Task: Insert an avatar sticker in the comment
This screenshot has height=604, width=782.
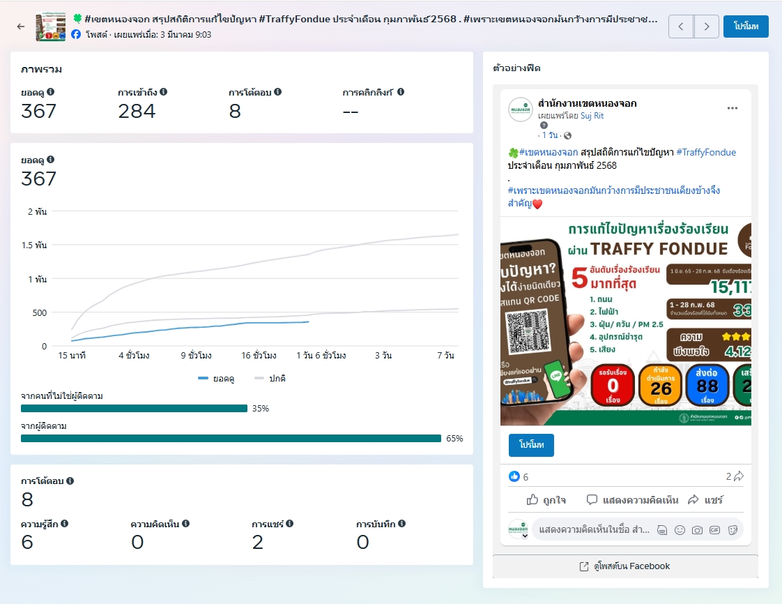Action: [662, 530]
